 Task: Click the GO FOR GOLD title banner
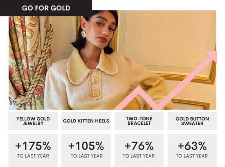pos(46,8)
